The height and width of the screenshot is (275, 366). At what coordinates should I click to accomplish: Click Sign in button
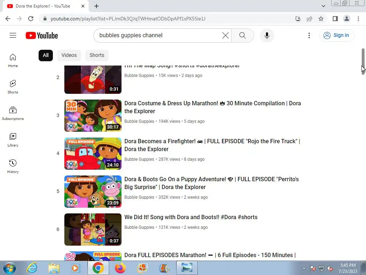tap(337, 35)
